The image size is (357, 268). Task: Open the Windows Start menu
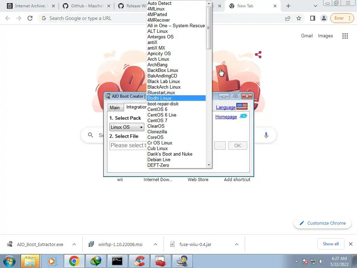[9, 261]
